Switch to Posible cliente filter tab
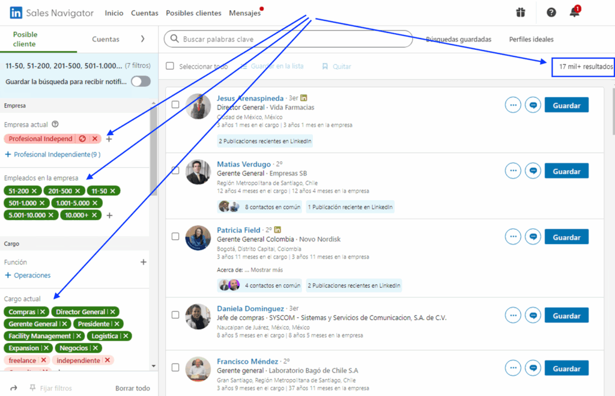This screenshot has height=396, width=615. tap(25, 39)
